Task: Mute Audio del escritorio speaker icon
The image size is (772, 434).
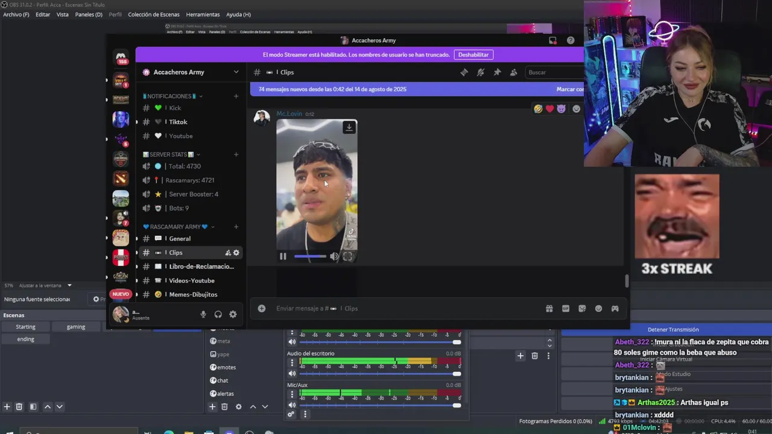Action: pyautogui.click(x=293, y=374)
